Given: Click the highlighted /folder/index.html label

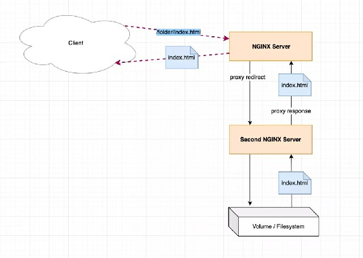Looking at the screenshot, I should pos(178,32).
